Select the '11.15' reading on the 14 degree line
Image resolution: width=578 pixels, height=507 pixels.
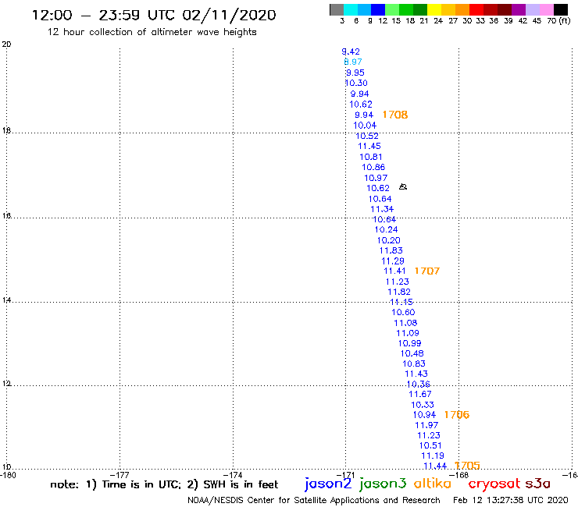[x=401, y=303]
